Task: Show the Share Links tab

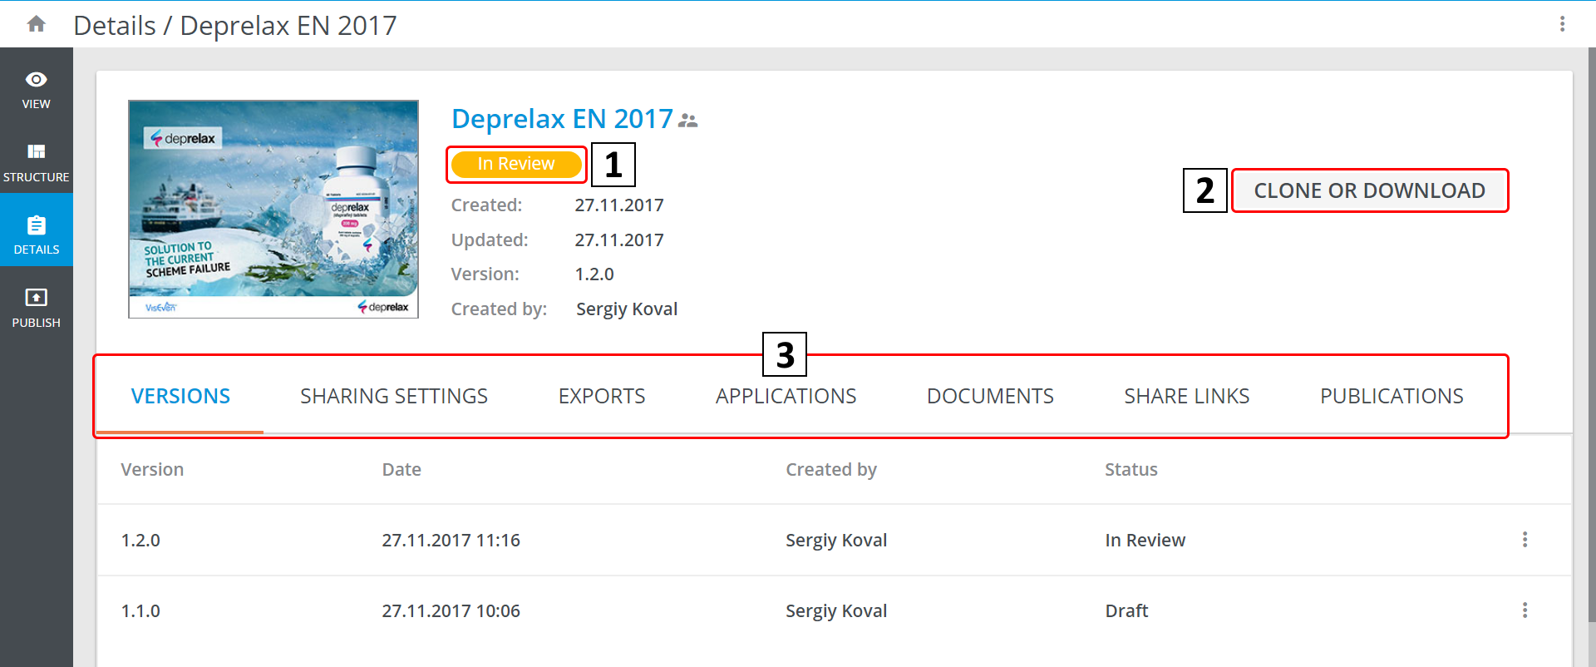Action: coord(1186,397)
